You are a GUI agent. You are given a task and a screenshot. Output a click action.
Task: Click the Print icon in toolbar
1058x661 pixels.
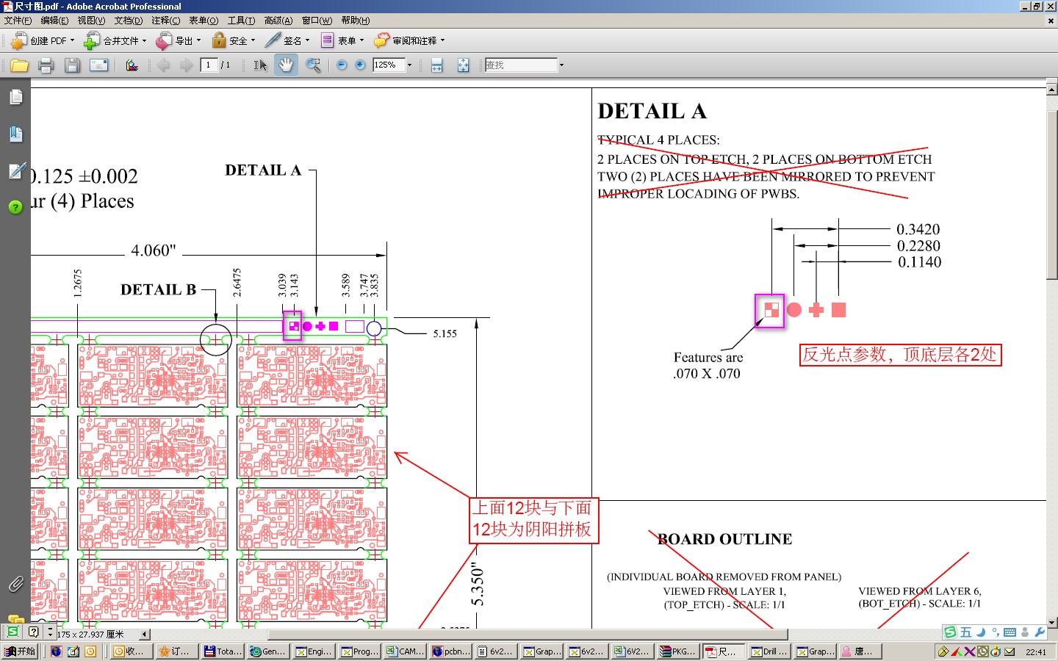pos(46,65)
